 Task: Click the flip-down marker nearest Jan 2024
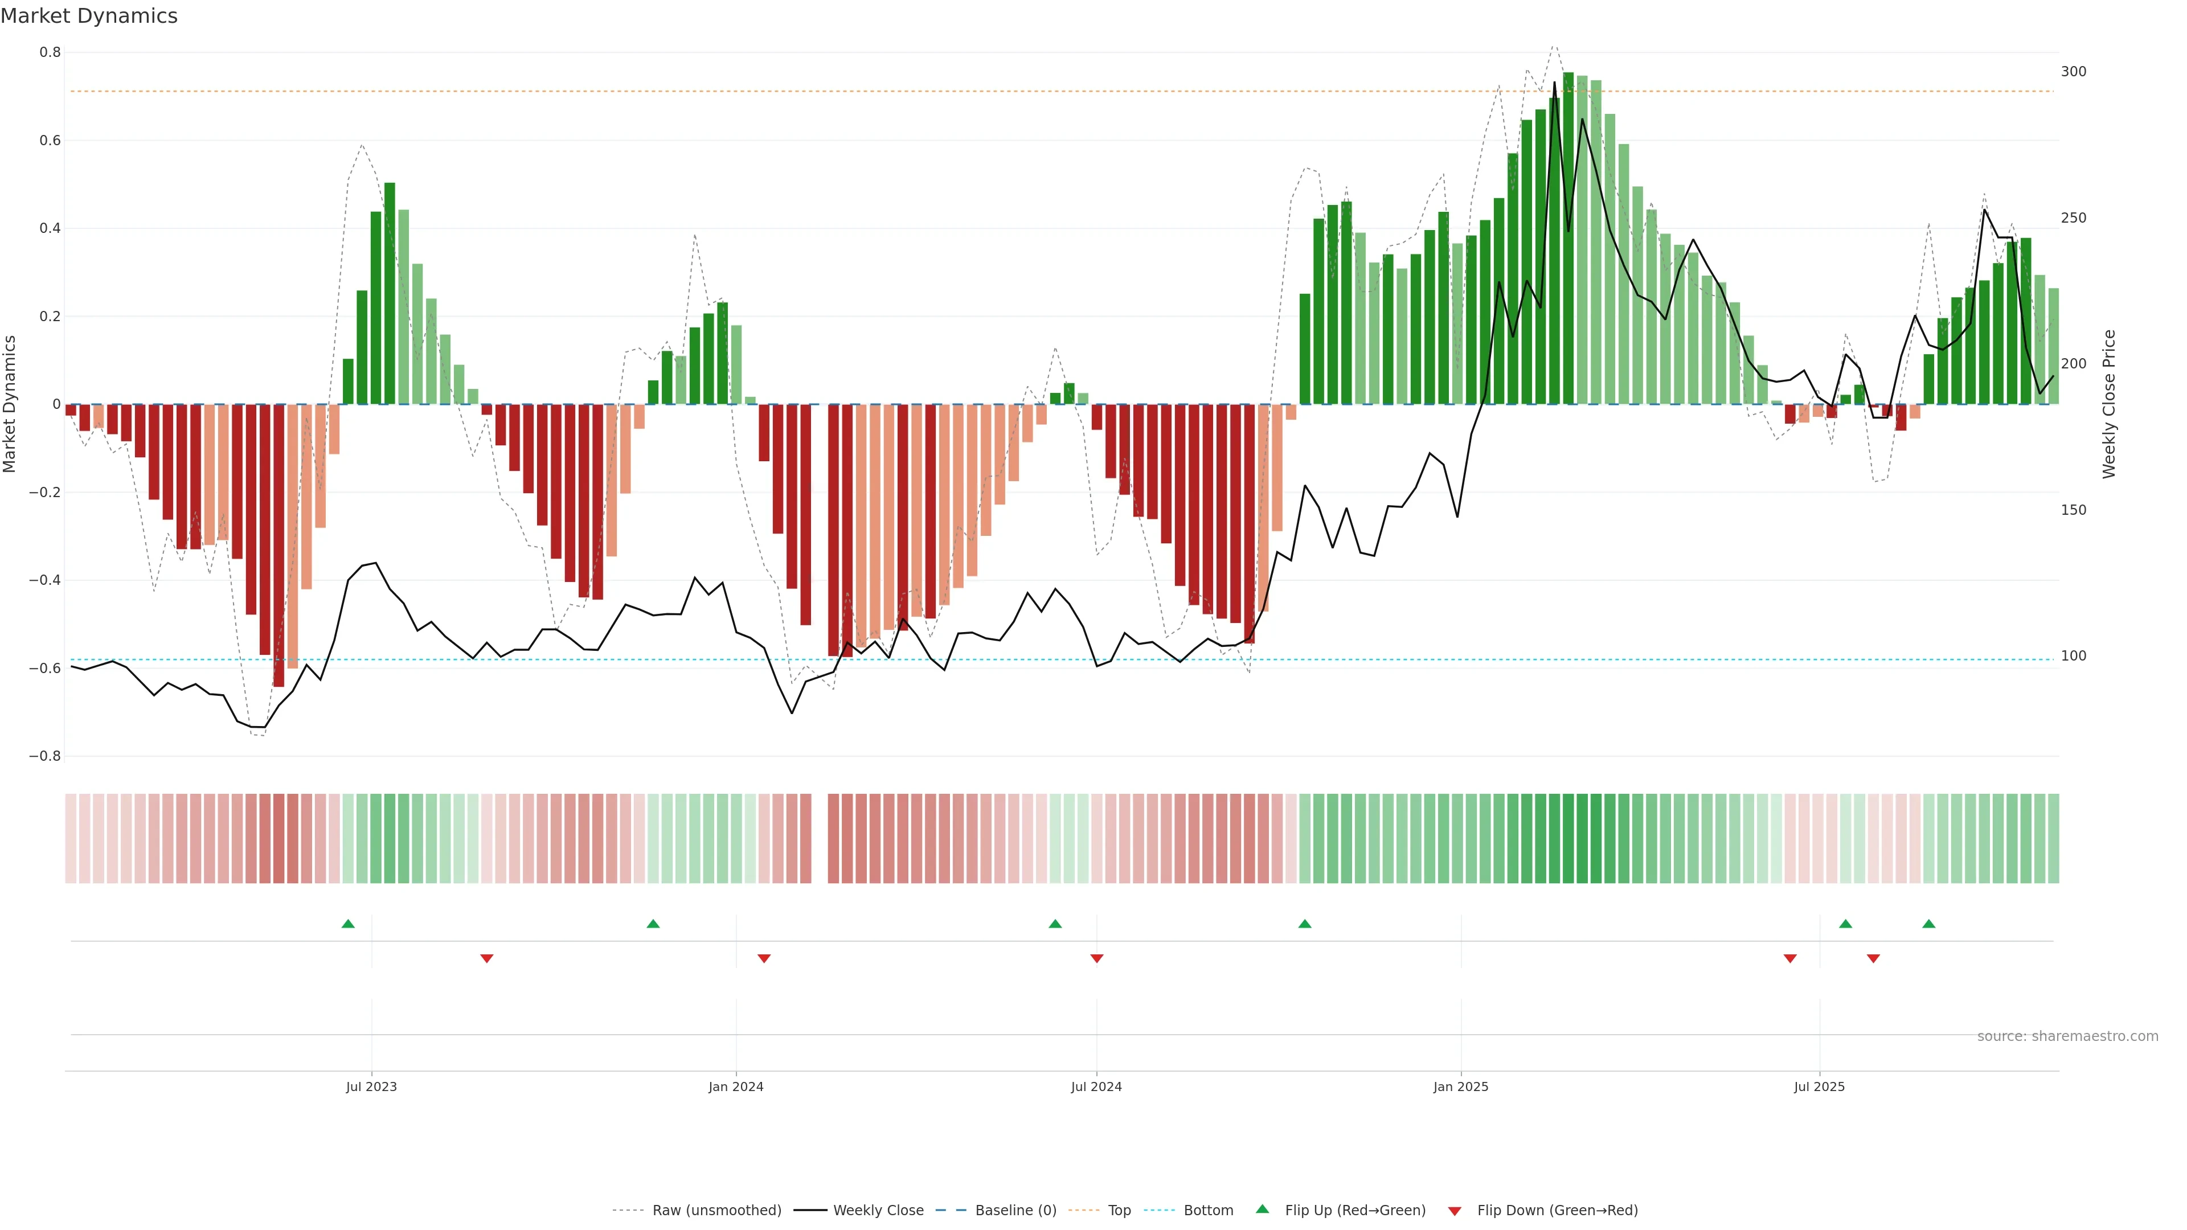pyautogui.click(x=764, y=958)
